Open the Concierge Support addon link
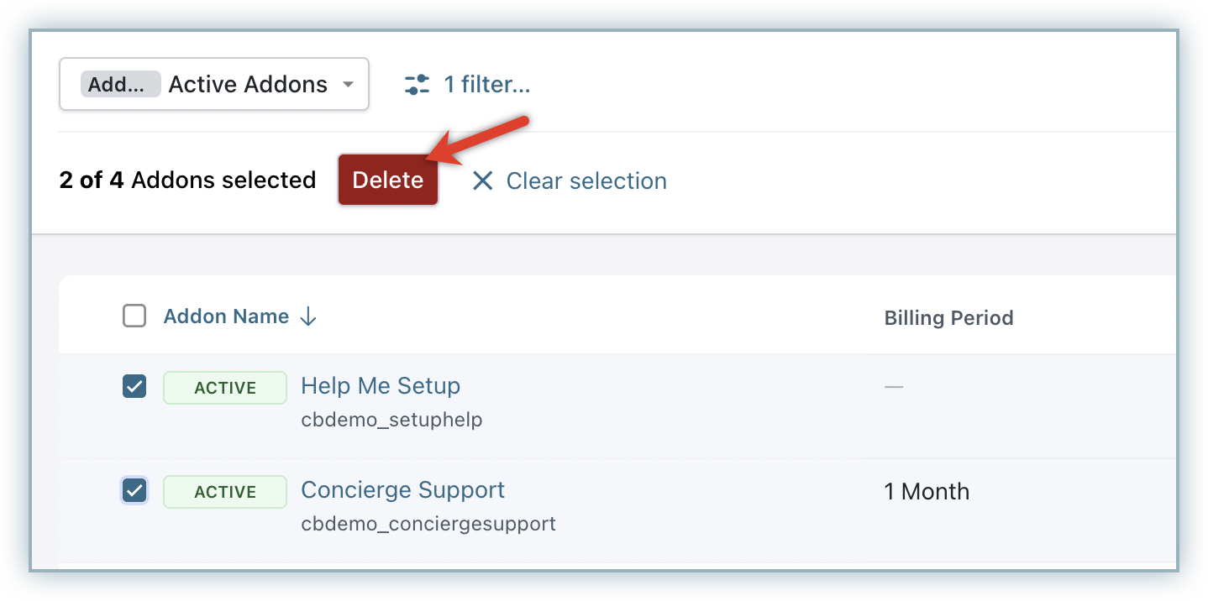 click(403, 490)
